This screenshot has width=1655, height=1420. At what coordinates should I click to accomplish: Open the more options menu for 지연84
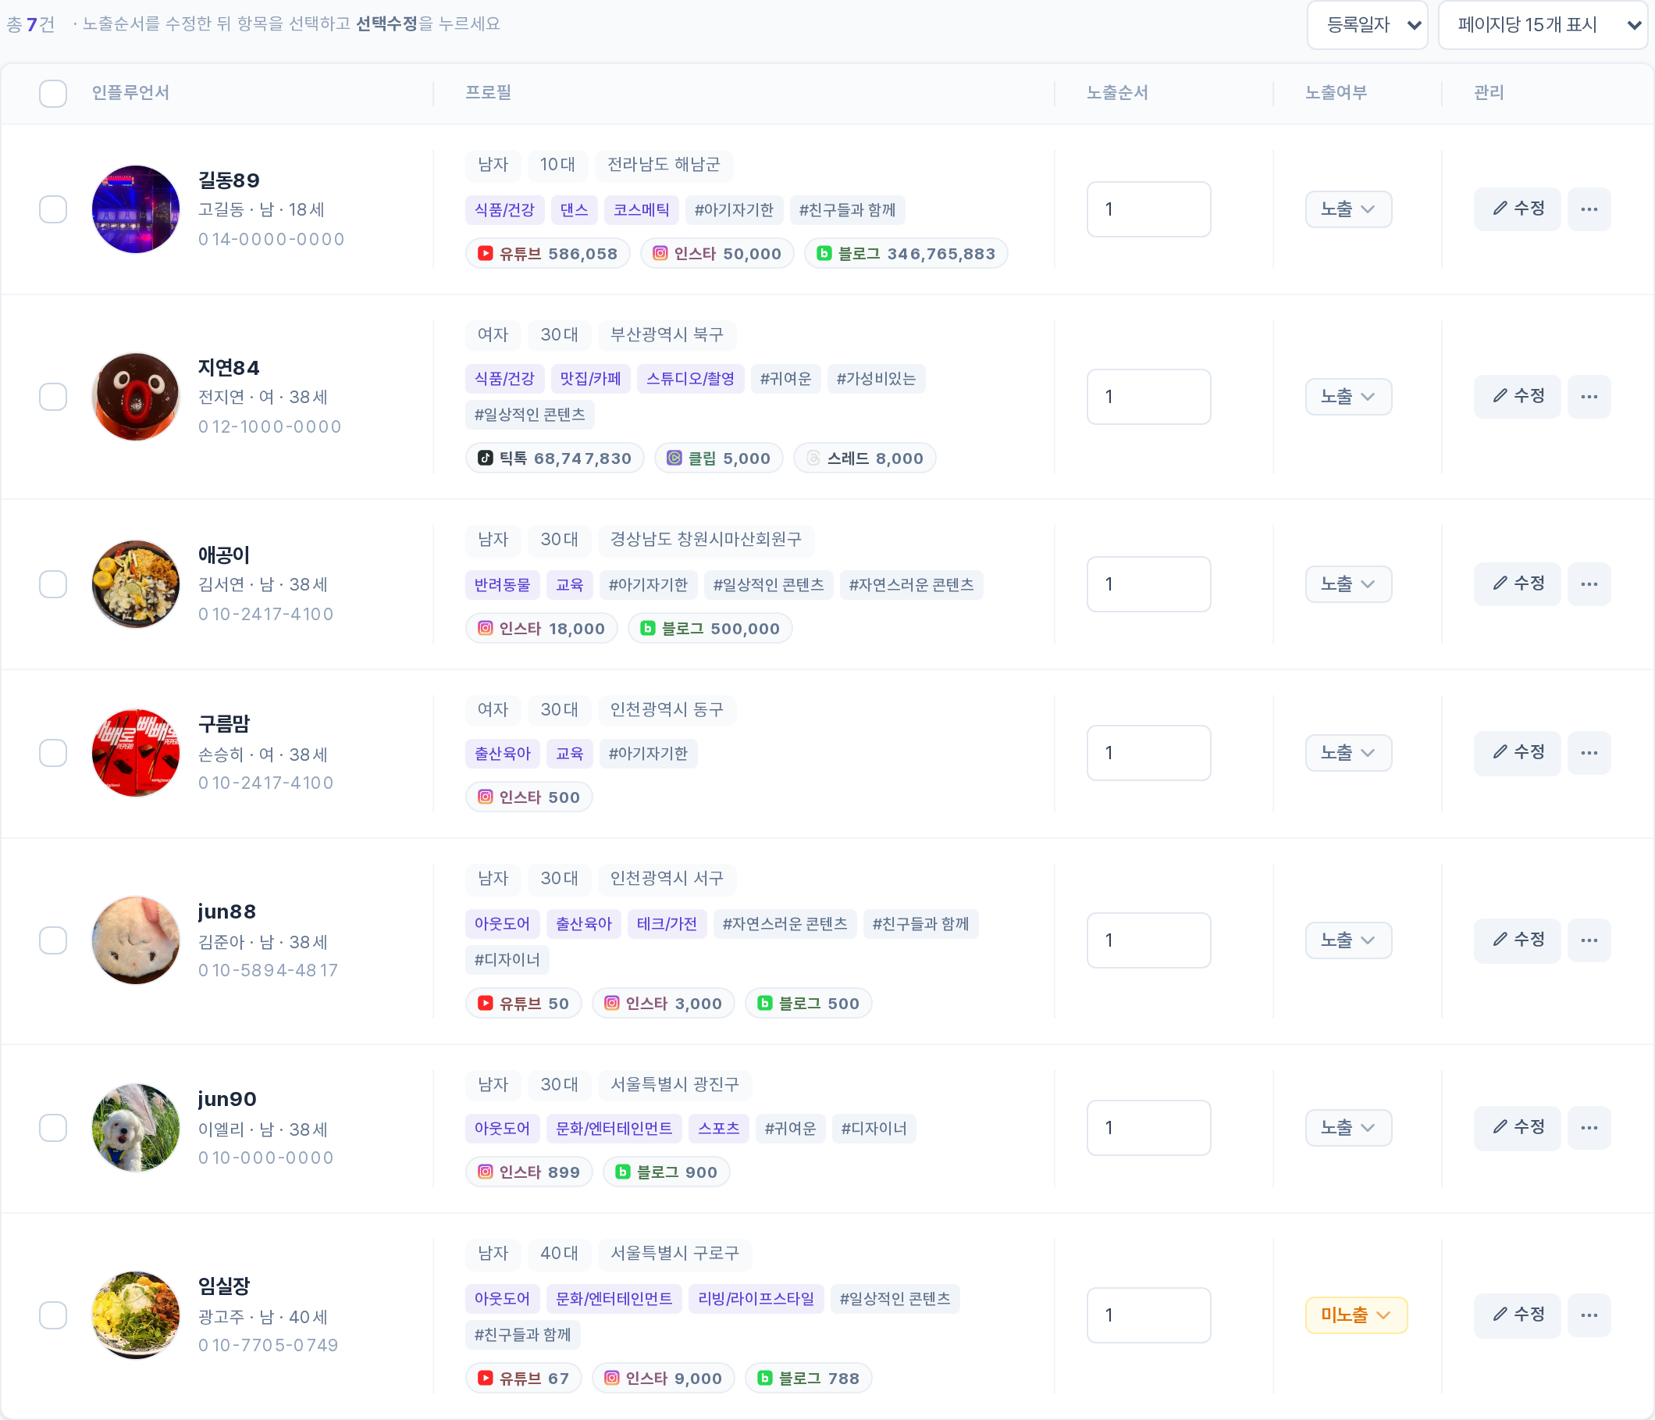1589,397
